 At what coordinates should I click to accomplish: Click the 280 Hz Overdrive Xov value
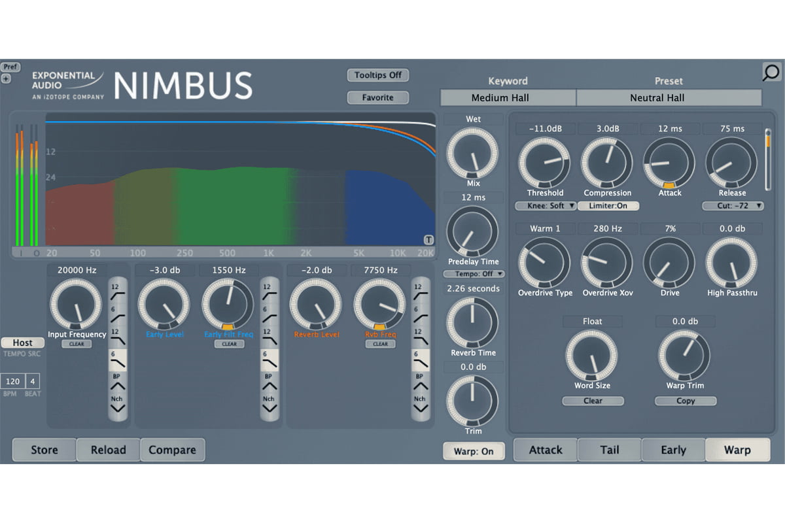click(x=607, y=229)
